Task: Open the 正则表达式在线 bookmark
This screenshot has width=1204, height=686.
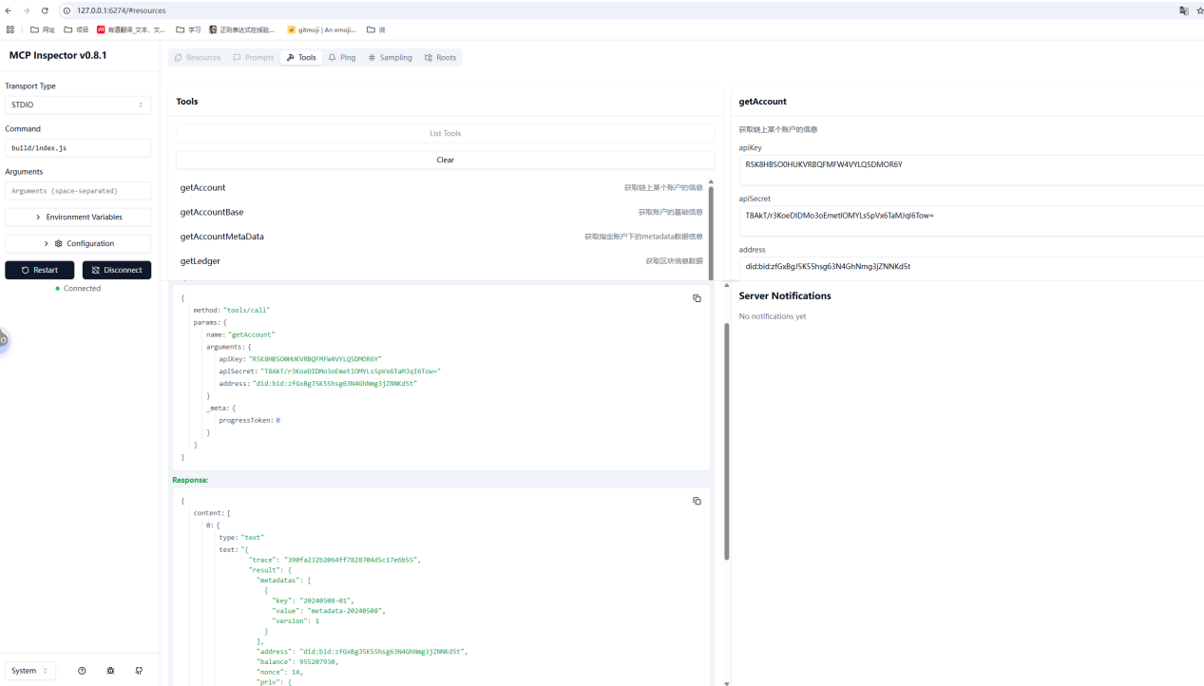Action: [x=241, y=29]
